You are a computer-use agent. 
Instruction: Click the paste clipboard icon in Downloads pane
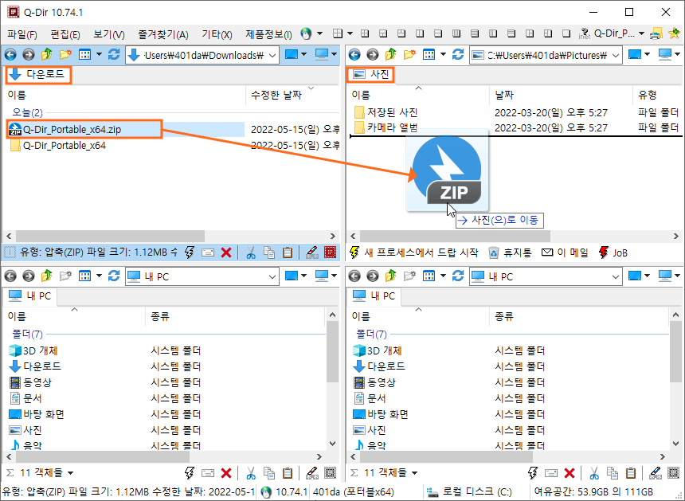pyautogui.click(x=288, y=252)
